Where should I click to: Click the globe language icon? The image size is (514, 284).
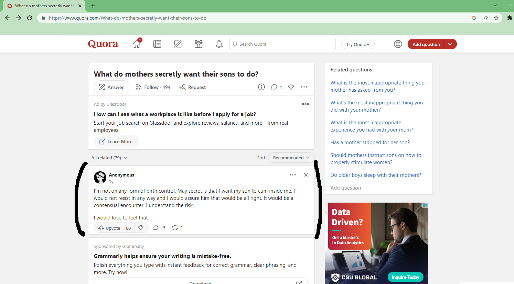[x=398, y=44]
